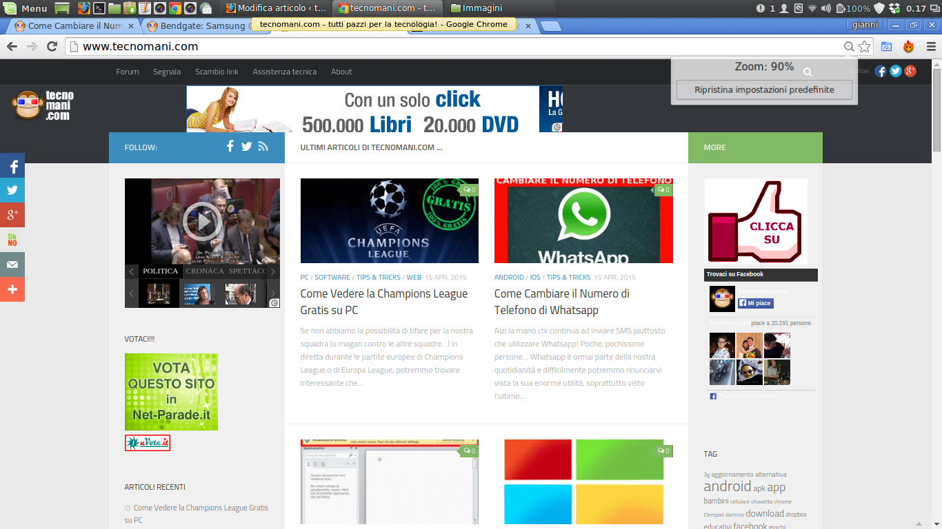The width and height of the screenshot is (942, 529).
Task: Open the gianni profile switcher
Action: click(865, 25)
